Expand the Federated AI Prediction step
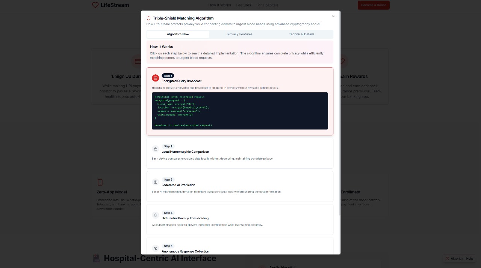Screen dimensions: 481x268 (240, 187)
